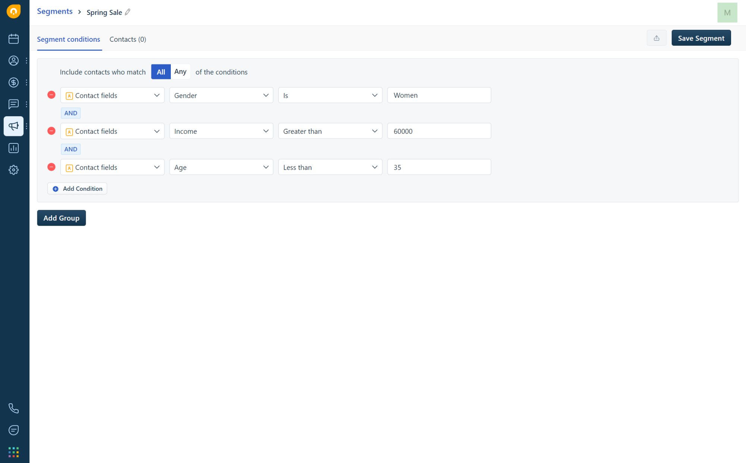Go to the Segment conditions tab
This screenshot has width=746, height=463.
coord(69,39)
